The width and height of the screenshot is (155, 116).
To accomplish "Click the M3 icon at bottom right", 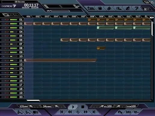I will pyautogui.click(x=128, y=112).
